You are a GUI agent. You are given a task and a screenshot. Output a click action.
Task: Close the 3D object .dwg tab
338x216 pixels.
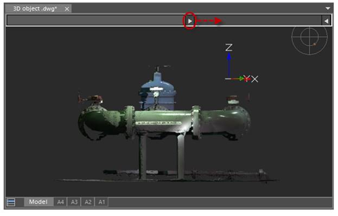tap(67, 9)
